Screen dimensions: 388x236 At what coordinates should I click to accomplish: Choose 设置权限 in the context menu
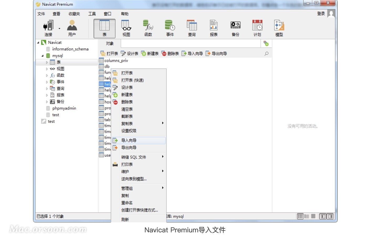coord(139,131)
